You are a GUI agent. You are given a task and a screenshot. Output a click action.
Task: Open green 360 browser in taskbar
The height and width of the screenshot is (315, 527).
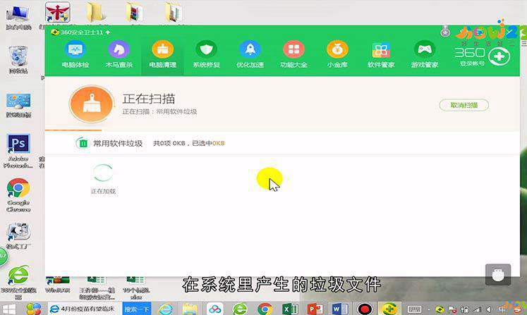[240, 309]
